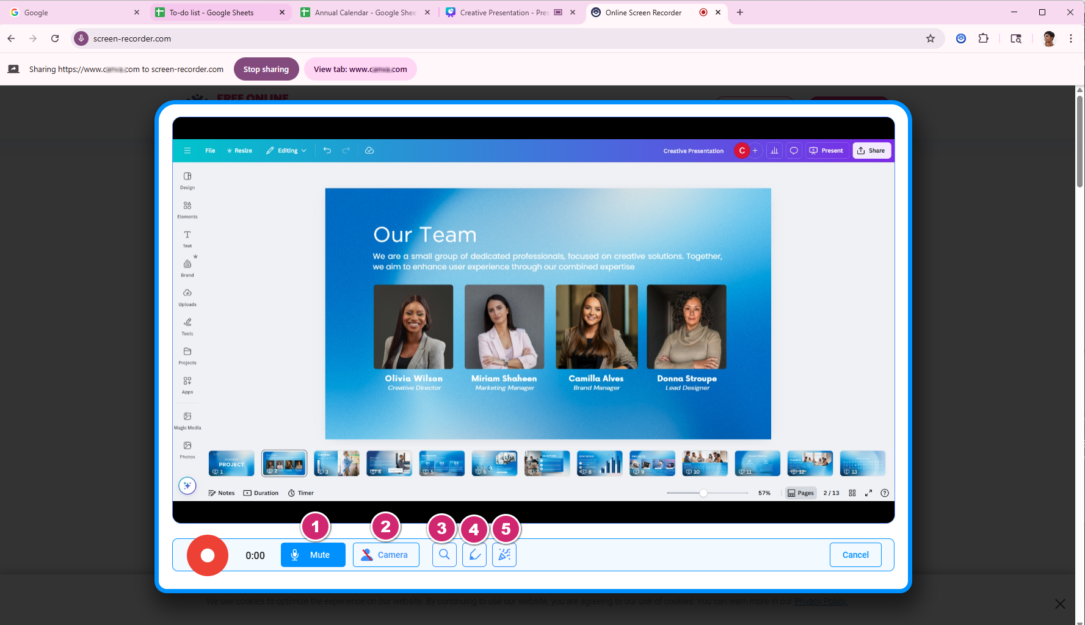
Task: Open the Chrome three-dot menu
Action: [x=1070, y=38]
